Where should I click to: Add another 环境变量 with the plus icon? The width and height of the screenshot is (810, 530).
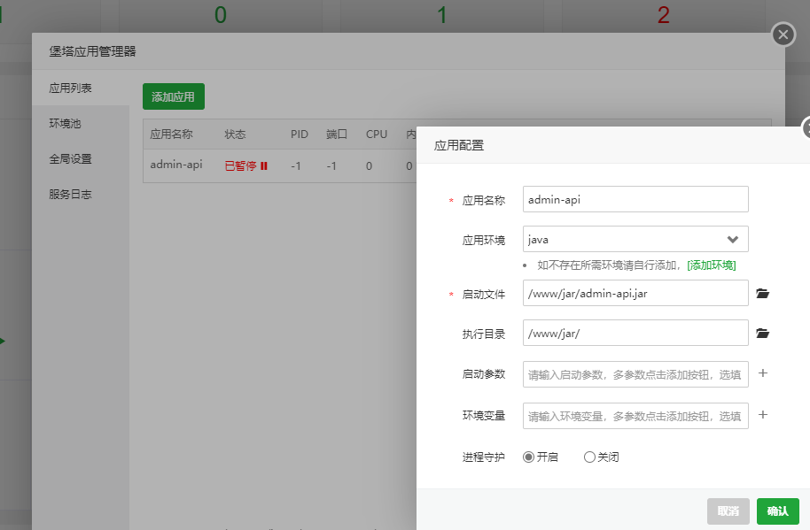pyautogui.click(x=762, y=414)
